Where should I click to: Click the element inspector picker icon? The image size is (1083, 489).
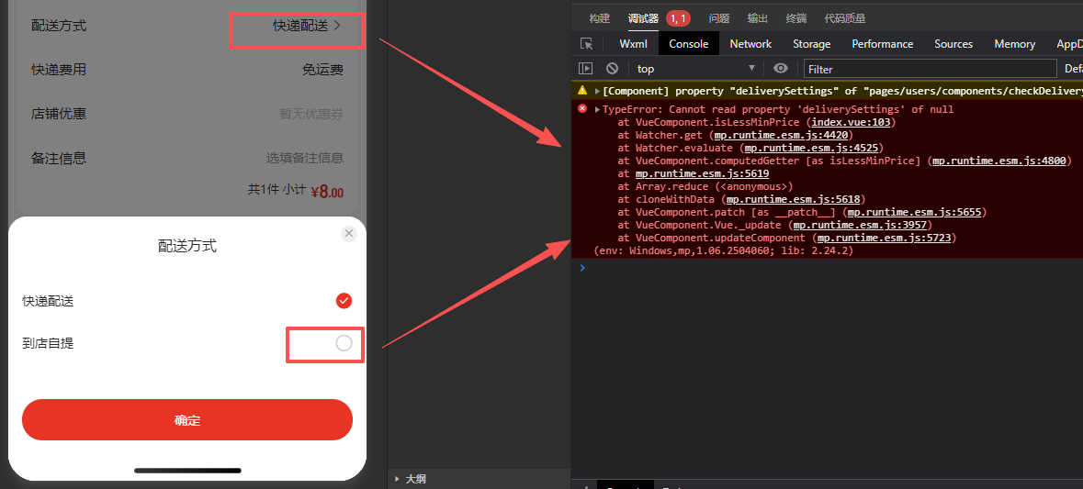tap(586, 44)
